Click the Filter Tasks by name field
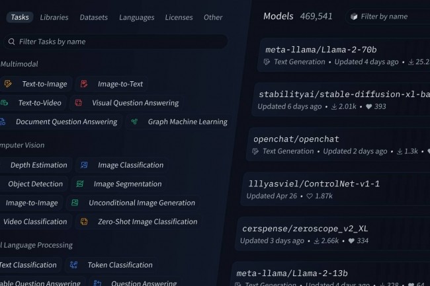430x286 pixels. [116, 42]
